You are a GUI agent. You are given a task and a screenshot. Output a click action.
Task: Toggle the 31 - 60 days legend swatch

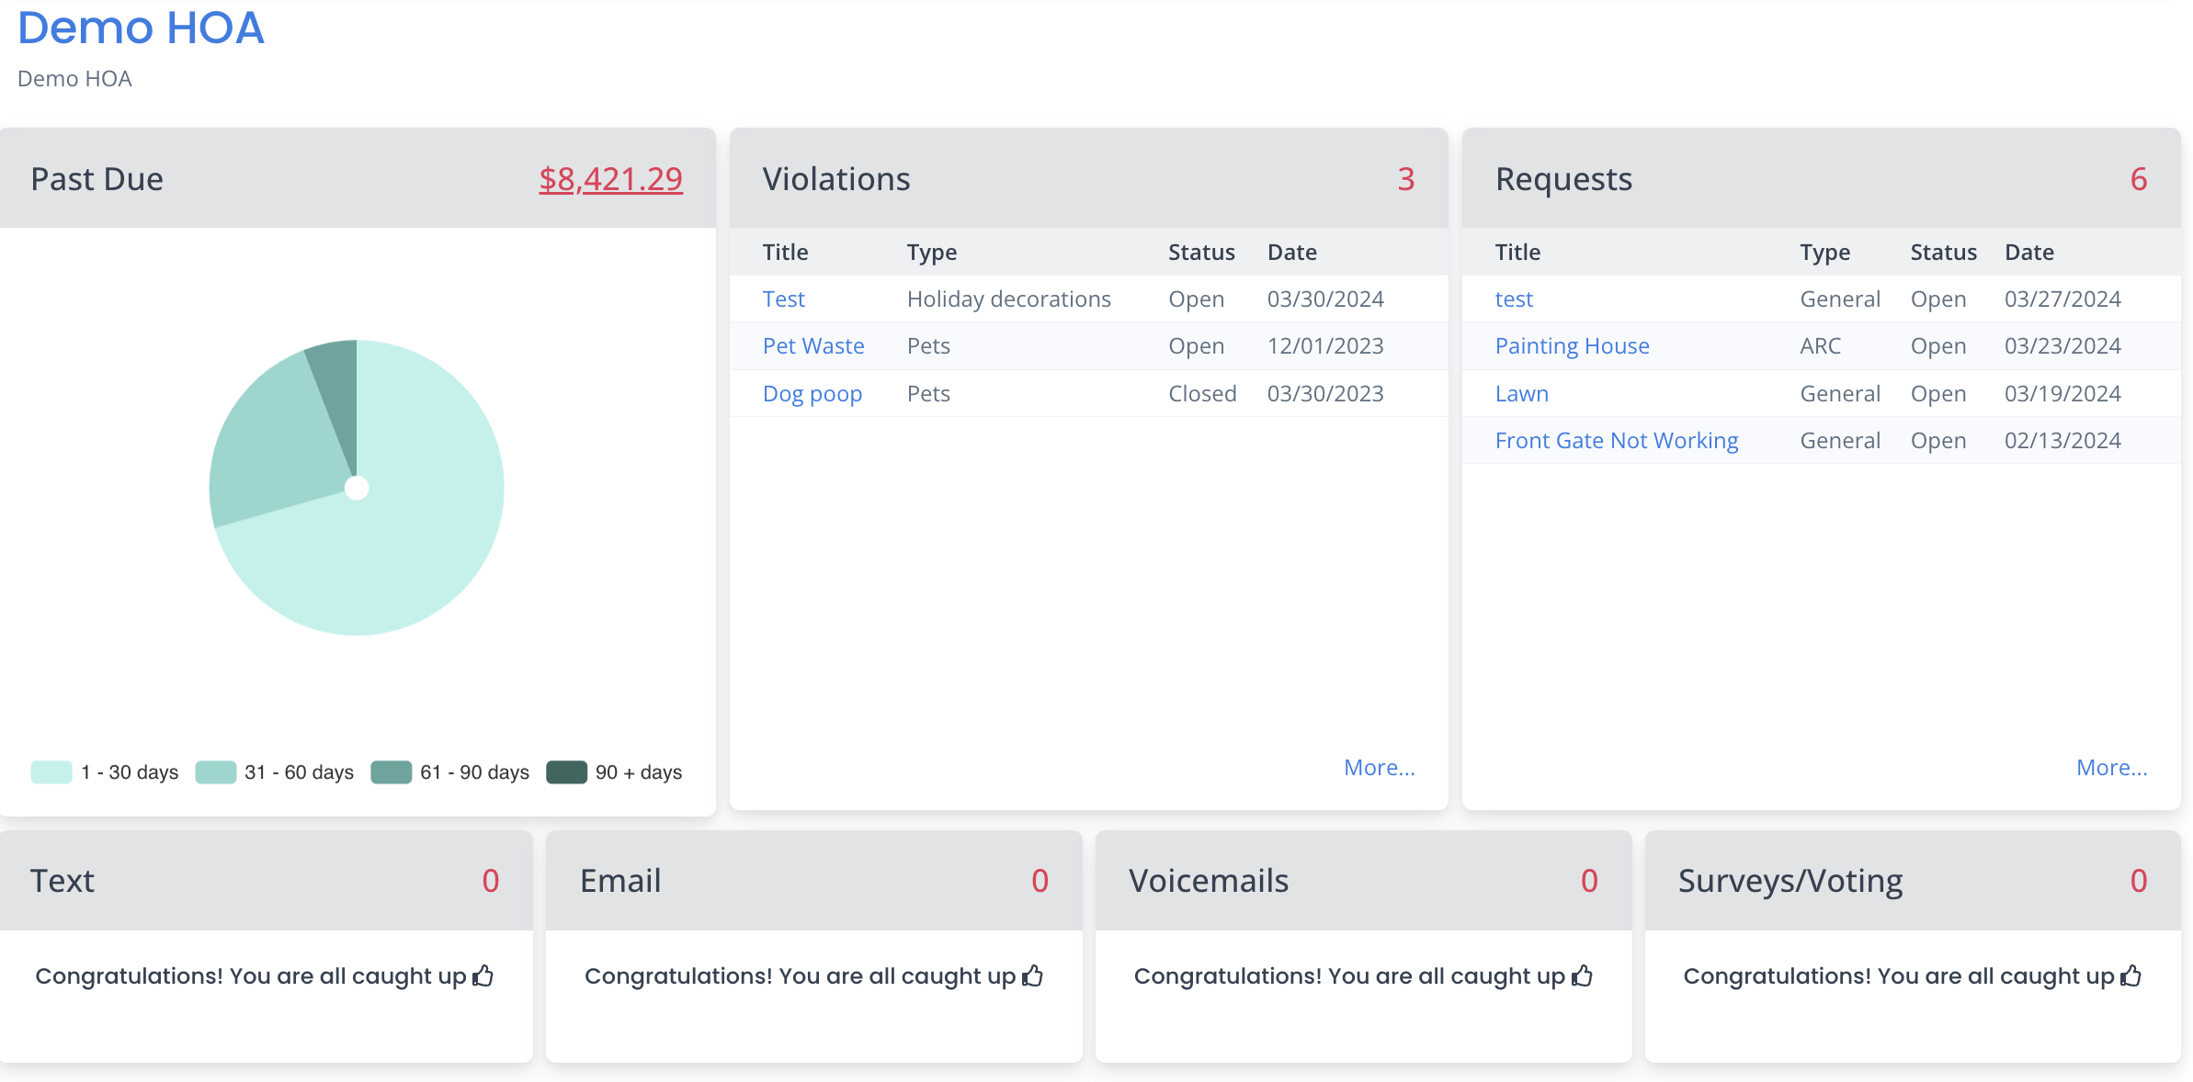point(216,772)
